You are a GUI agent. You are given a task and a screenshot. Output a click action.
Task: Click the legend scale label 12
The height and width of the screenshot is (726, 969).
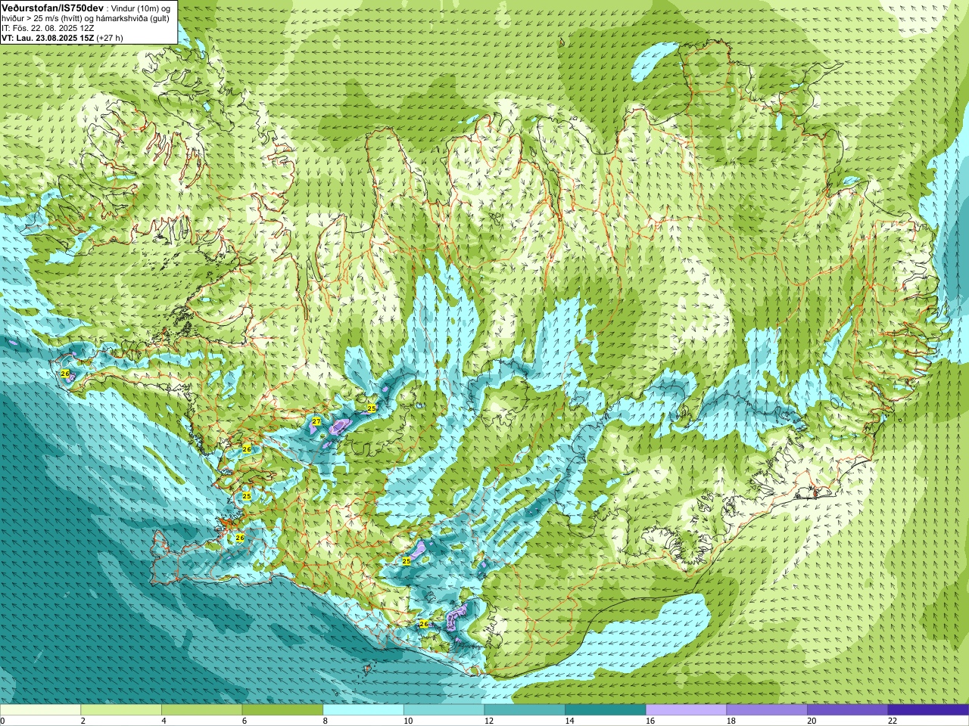point(489,721)
